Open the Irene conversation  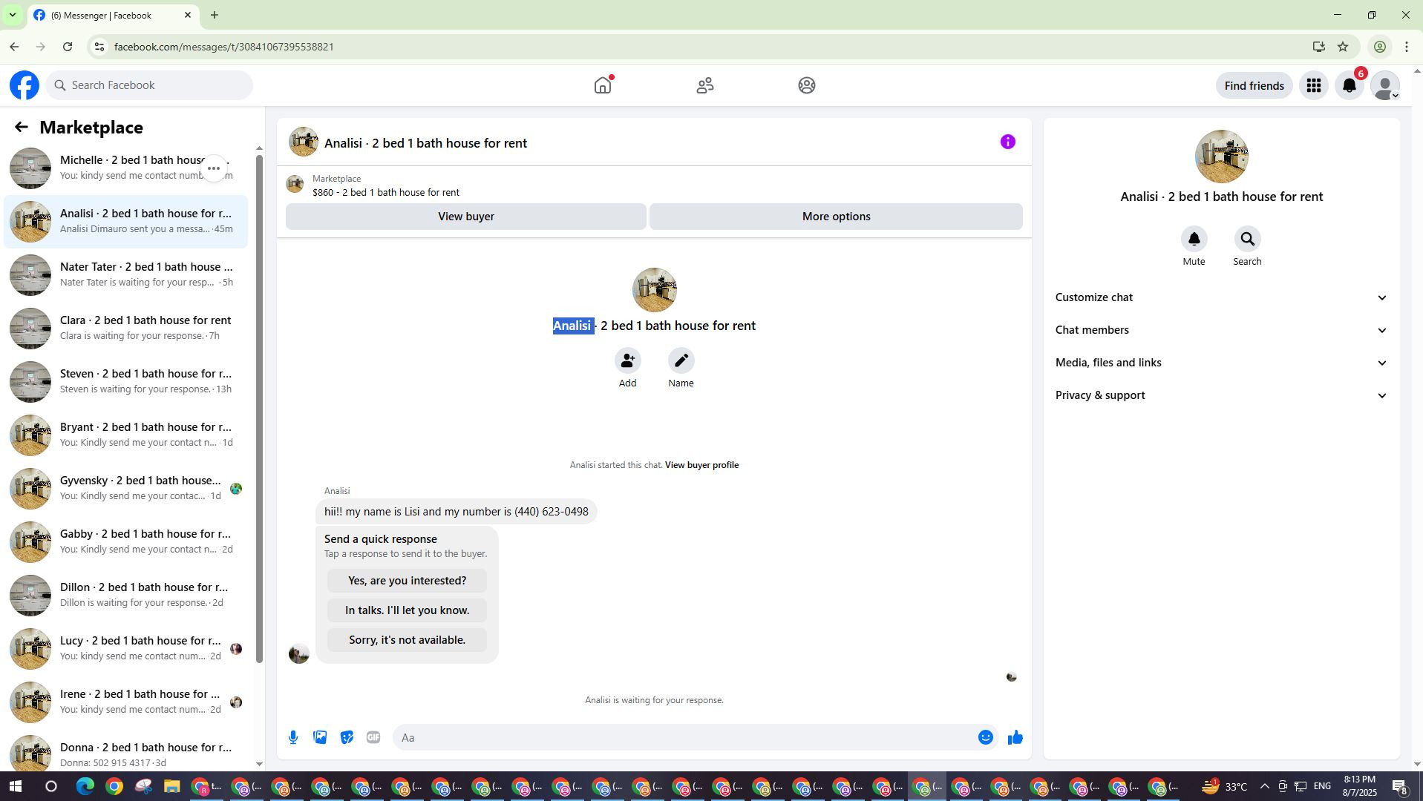coord(126,702)
